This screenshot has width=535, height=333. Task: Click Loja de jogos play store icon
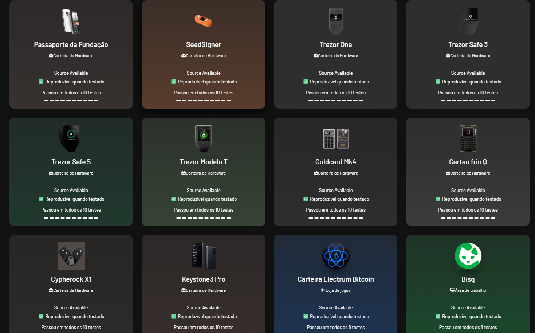(323, 290)
